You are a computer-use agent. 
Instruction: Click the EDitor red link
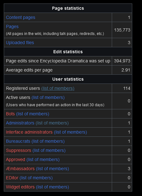(12, 178)
